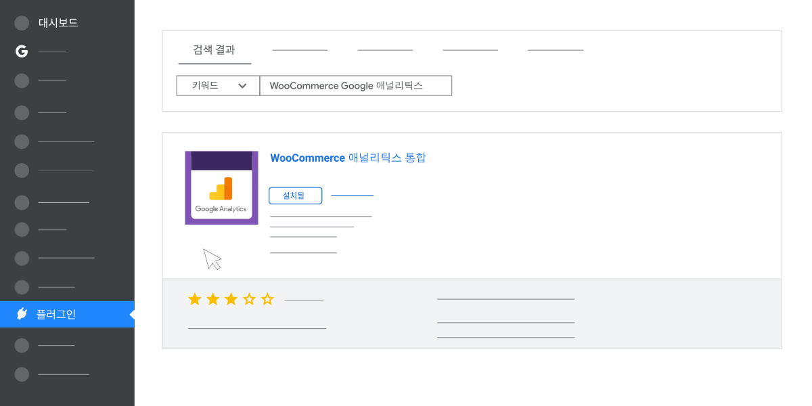Click the 설치됨 button

point(295,196)
